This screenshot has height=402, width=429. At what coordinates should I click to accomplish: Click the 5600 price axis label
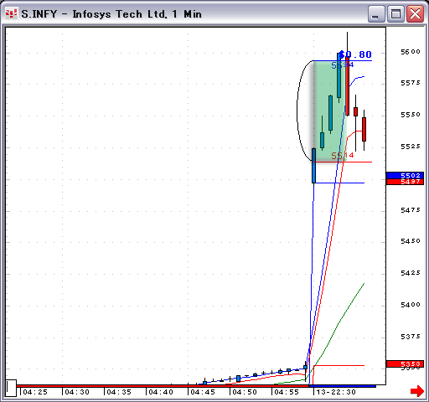tap(411, 52)
